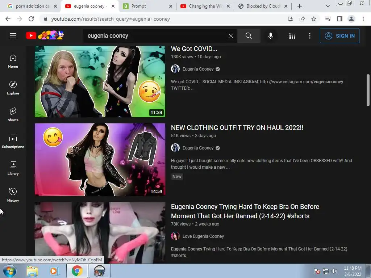The width and height of the screenshot is (371, 278).
Task: Click the install app icon in address bar
Action: pyautogui.click(x=291, y=19)
